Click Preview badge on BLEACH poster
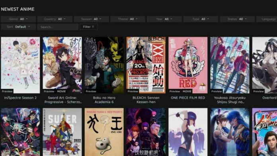This screenshot has width=277, height=156. point(133,92)
